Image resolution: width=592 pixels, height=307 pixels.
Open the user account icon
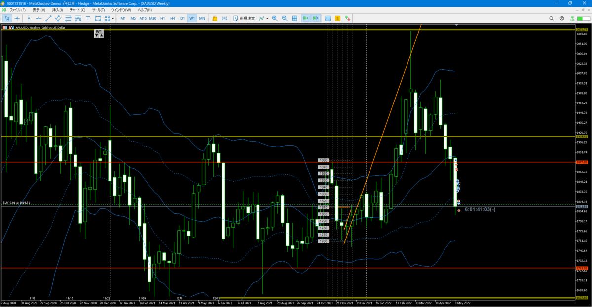point(563,18)
